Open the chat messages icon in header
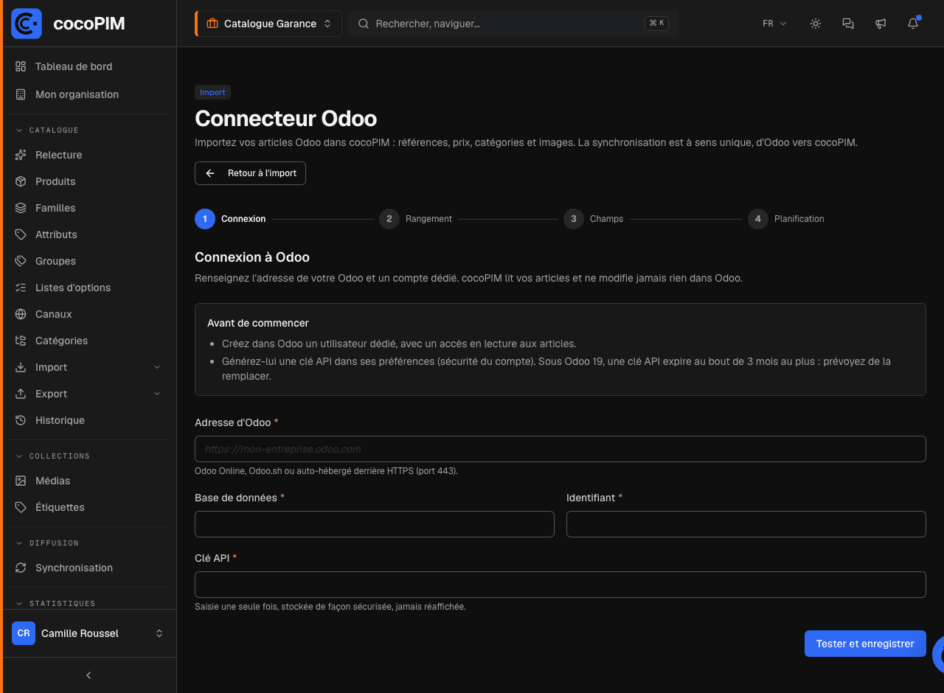The height and width of the screenshot is (693, 944). [x=848, y=24]
